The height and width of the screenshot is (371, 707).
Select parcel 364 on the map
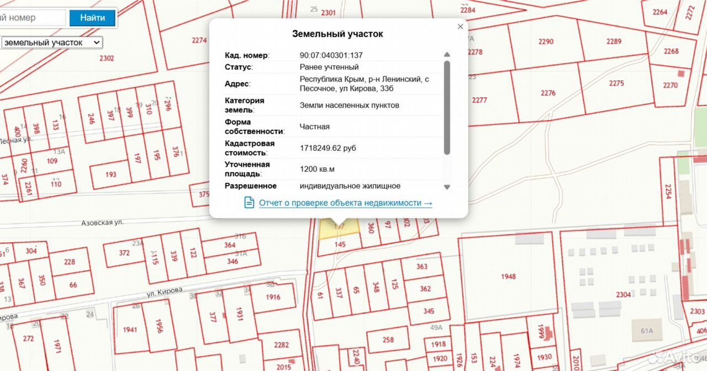point(230,245)
